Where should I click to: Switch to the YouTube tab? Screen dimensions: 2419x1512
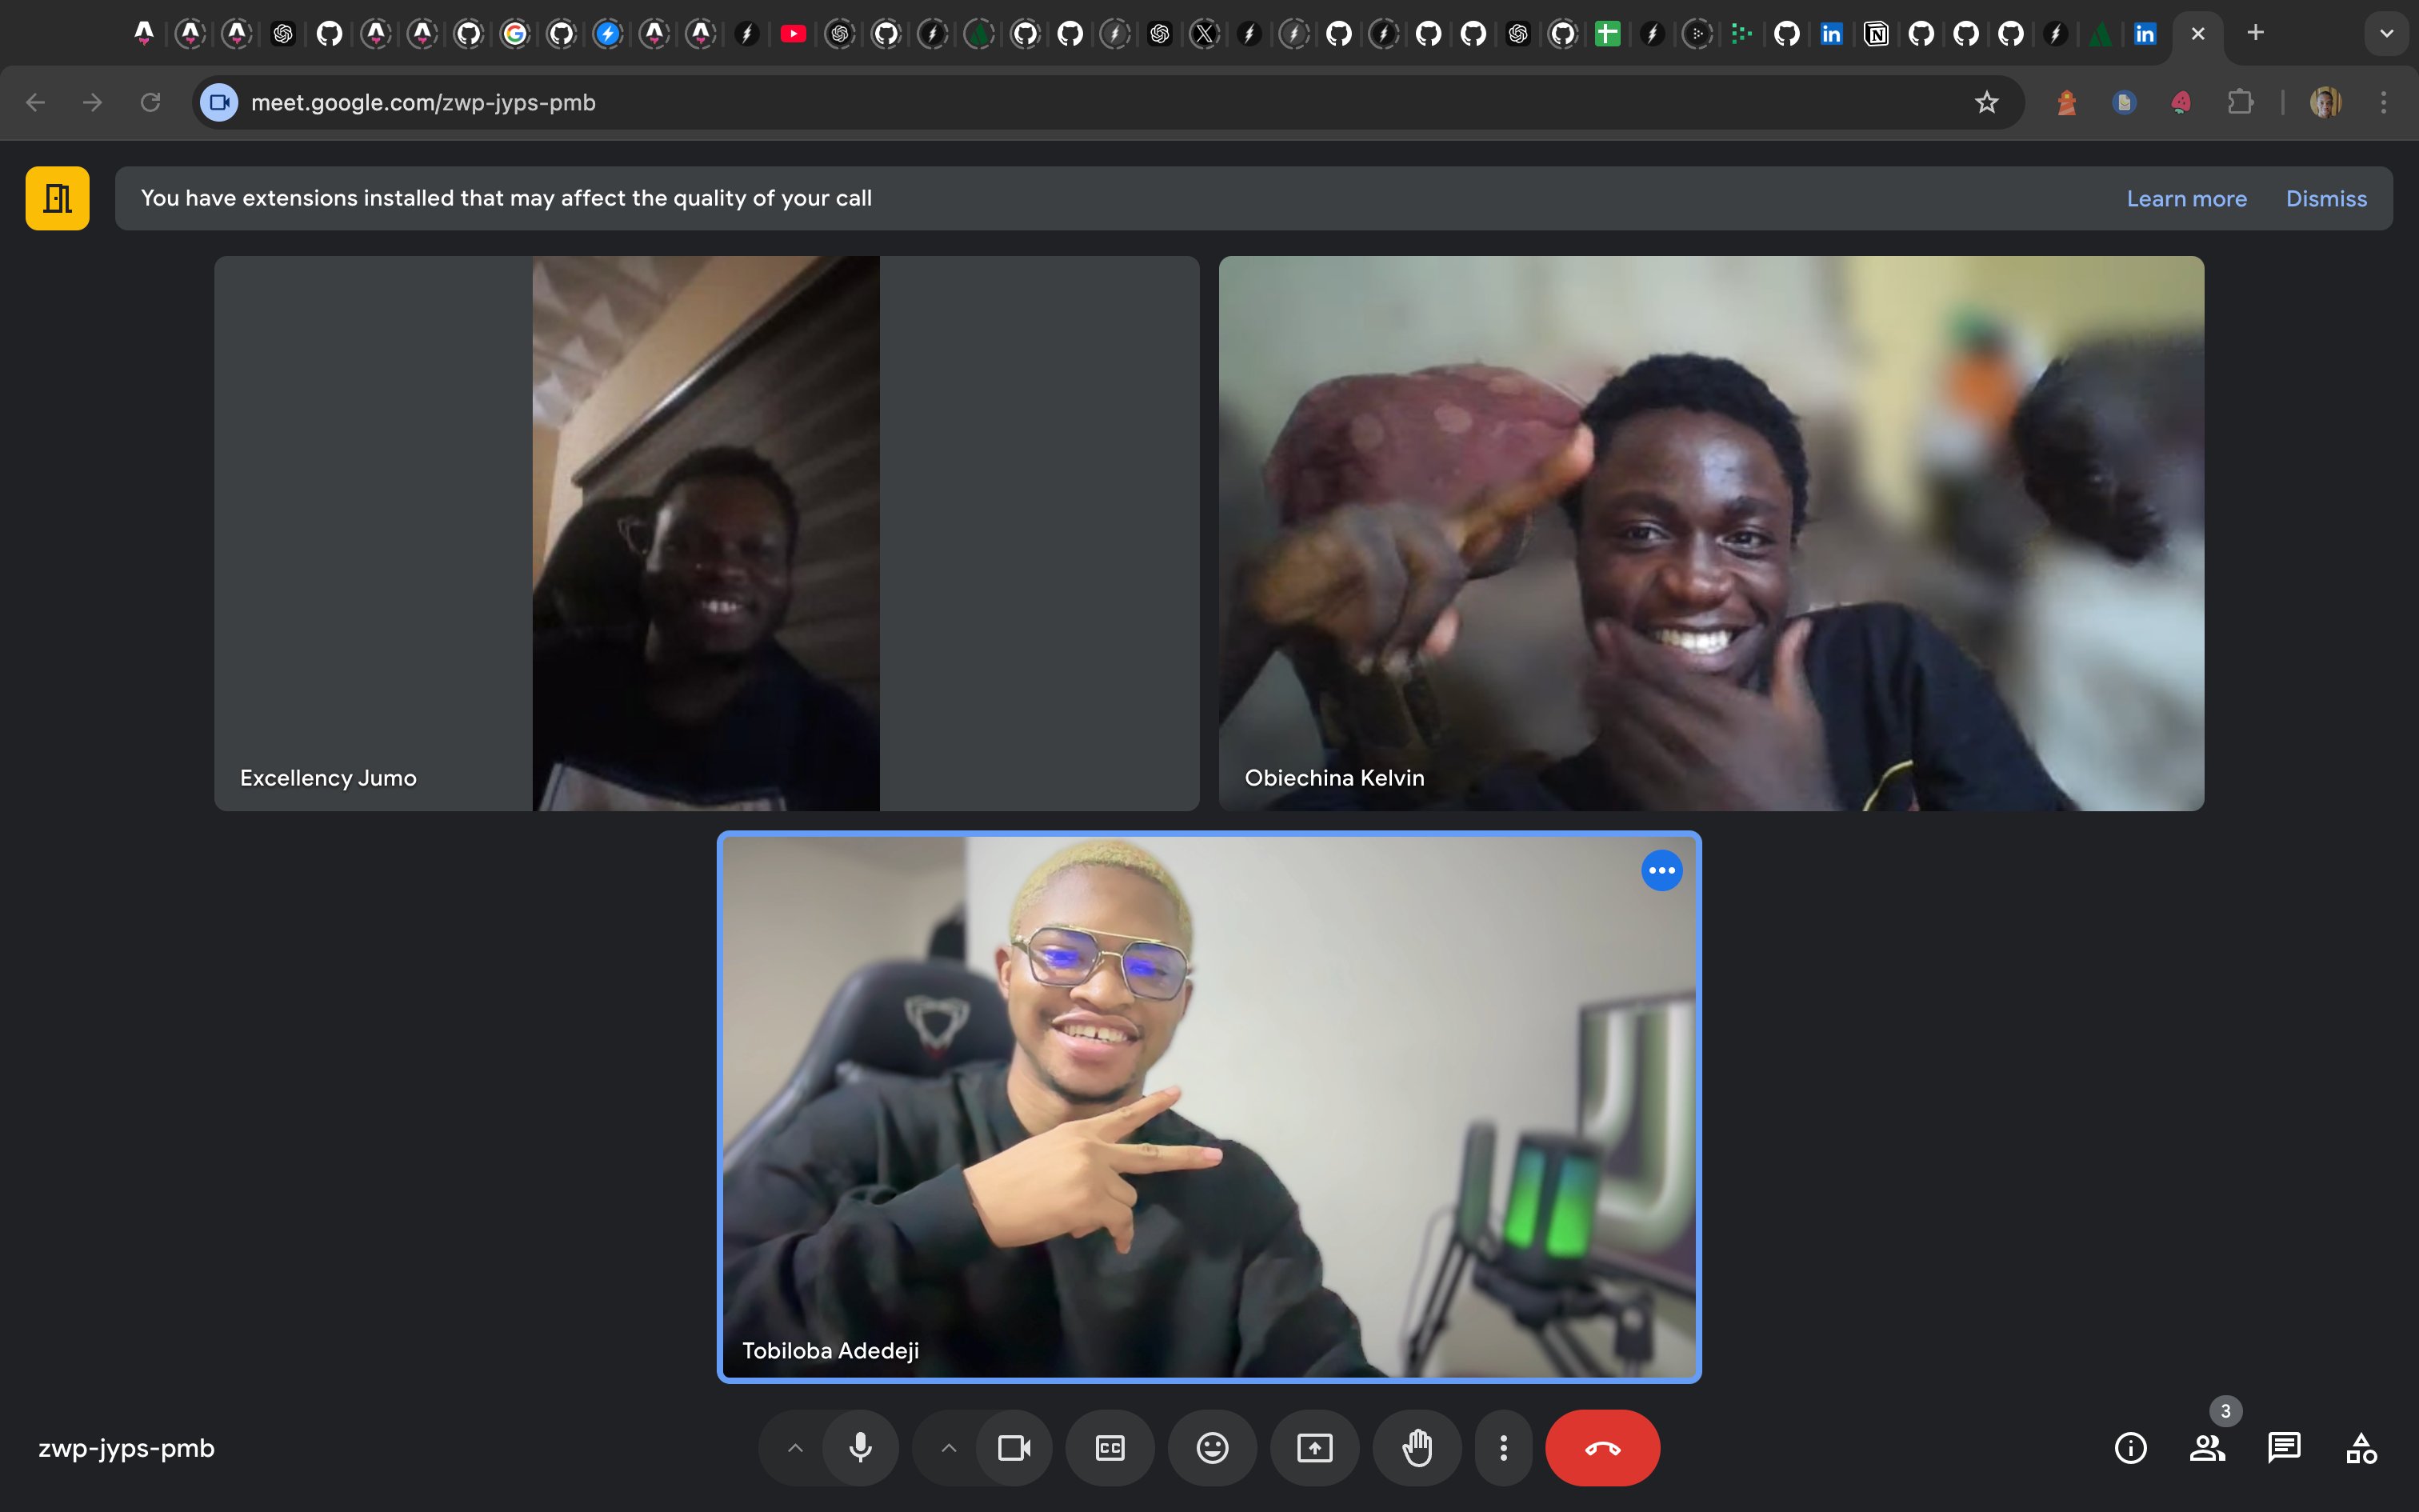[793, 34]
